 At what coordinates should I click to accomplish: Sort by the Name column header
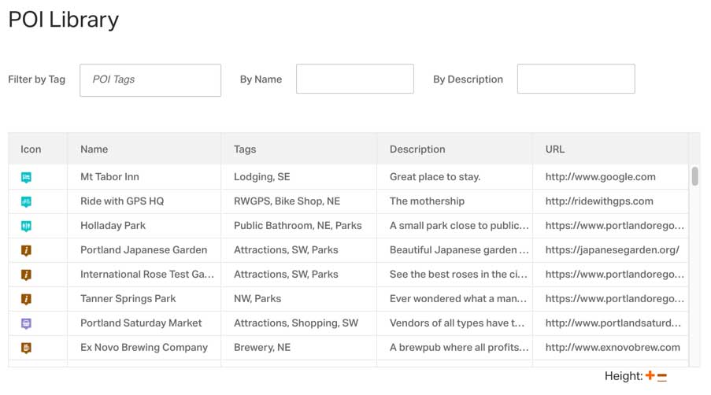coord(94,149)
